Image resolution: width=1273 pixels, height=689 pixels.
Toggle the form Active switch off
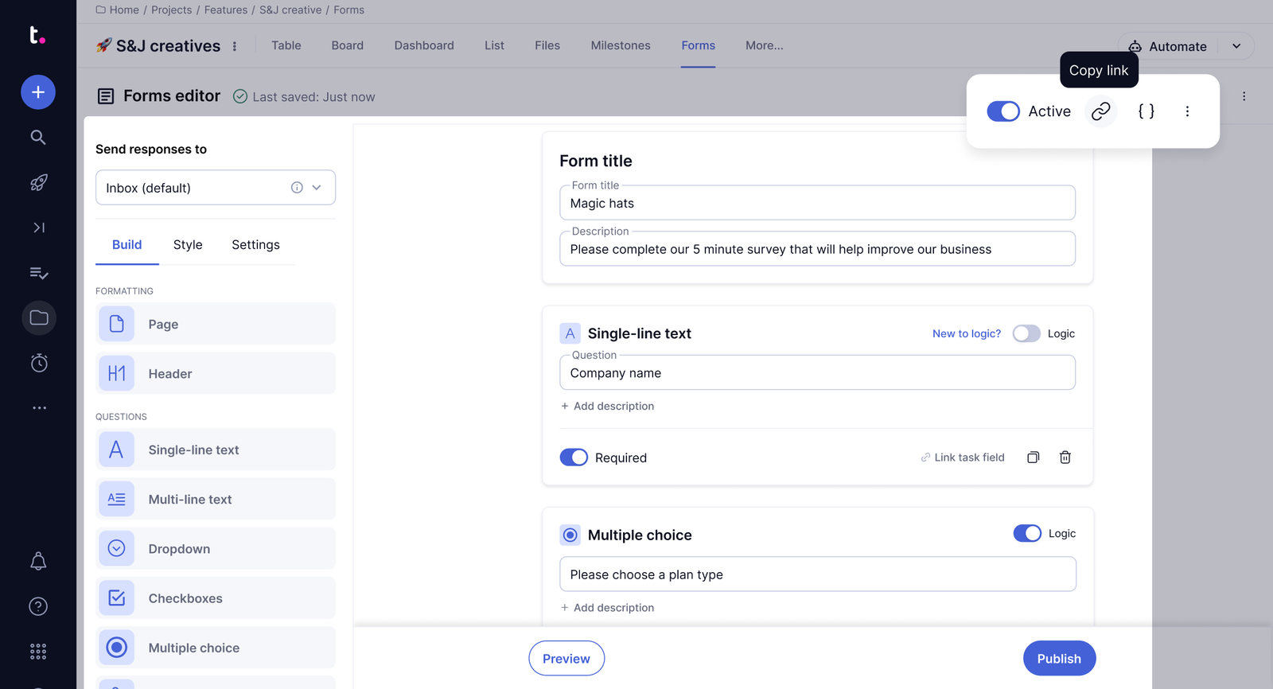(x=1003, y=111)
